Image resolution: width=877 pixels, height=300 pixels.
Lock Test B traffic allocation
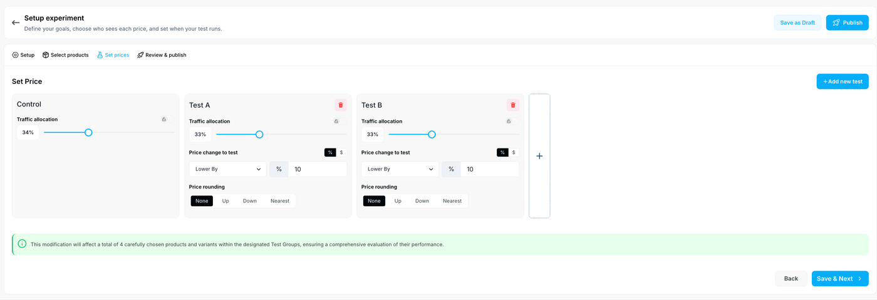click(x=509, y=122)
